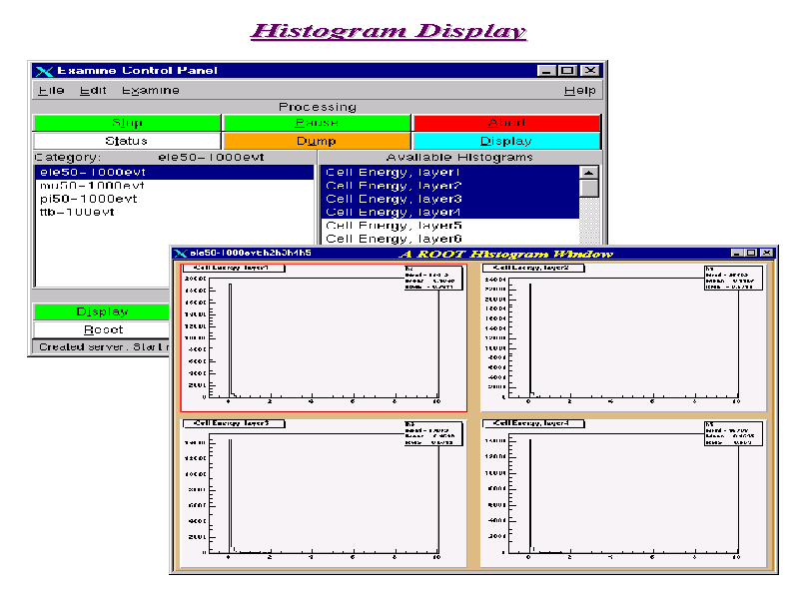This screenshot has height=599, width=799.
Task: Click the X icon in Examine Control Panel title bar
Action: click(44, 71)
